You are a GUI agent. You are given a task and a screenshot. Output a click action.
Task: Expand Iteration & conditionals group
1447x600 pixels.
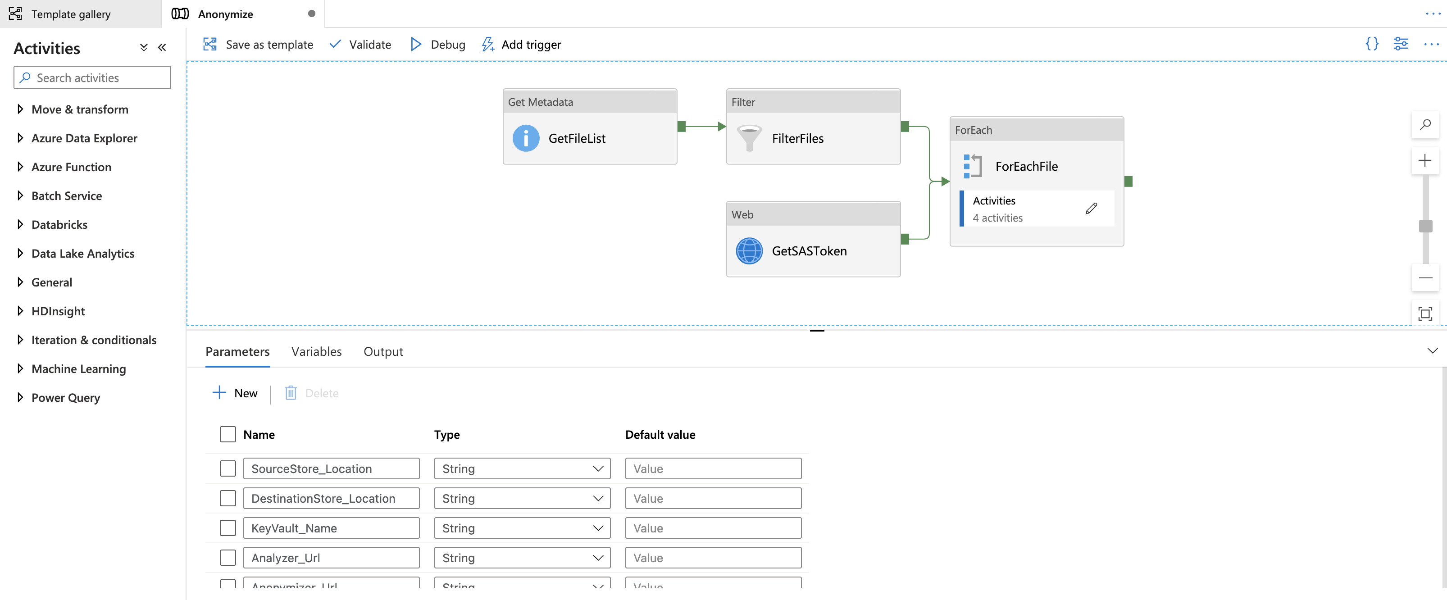tap(20, 339)
